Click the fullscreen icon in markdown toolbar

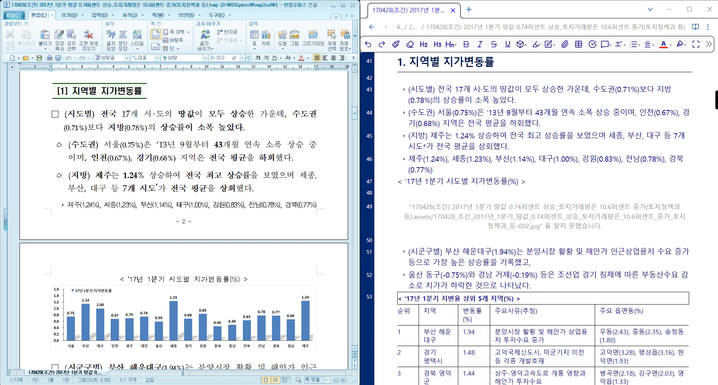click(x=696, y=44)
